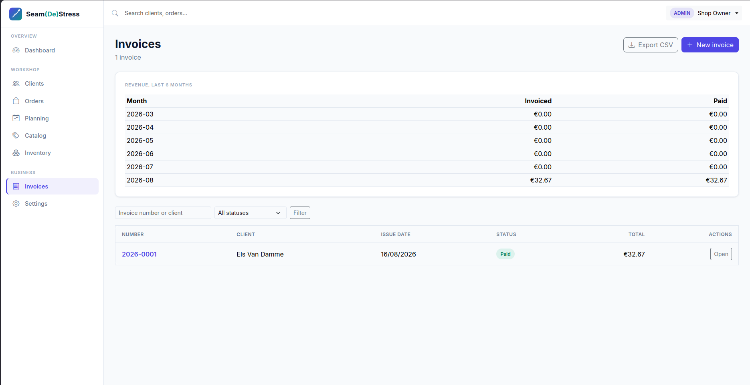Navigate to Orders label
This screenshot has width=750, height=385.
[x=34, y=101]
